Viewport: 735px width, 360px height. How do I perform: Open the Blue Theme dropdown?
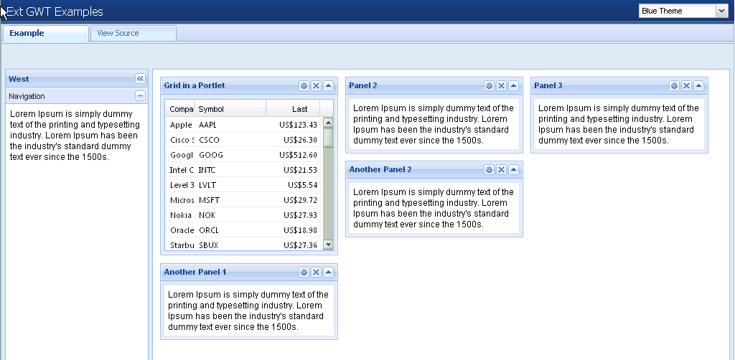[x=721, y=11]
